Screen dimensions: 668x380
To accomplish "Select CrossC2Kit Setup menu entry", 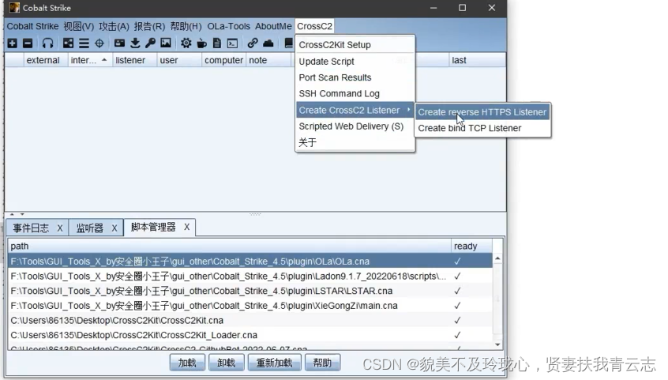I will click(x=355, y=45).
